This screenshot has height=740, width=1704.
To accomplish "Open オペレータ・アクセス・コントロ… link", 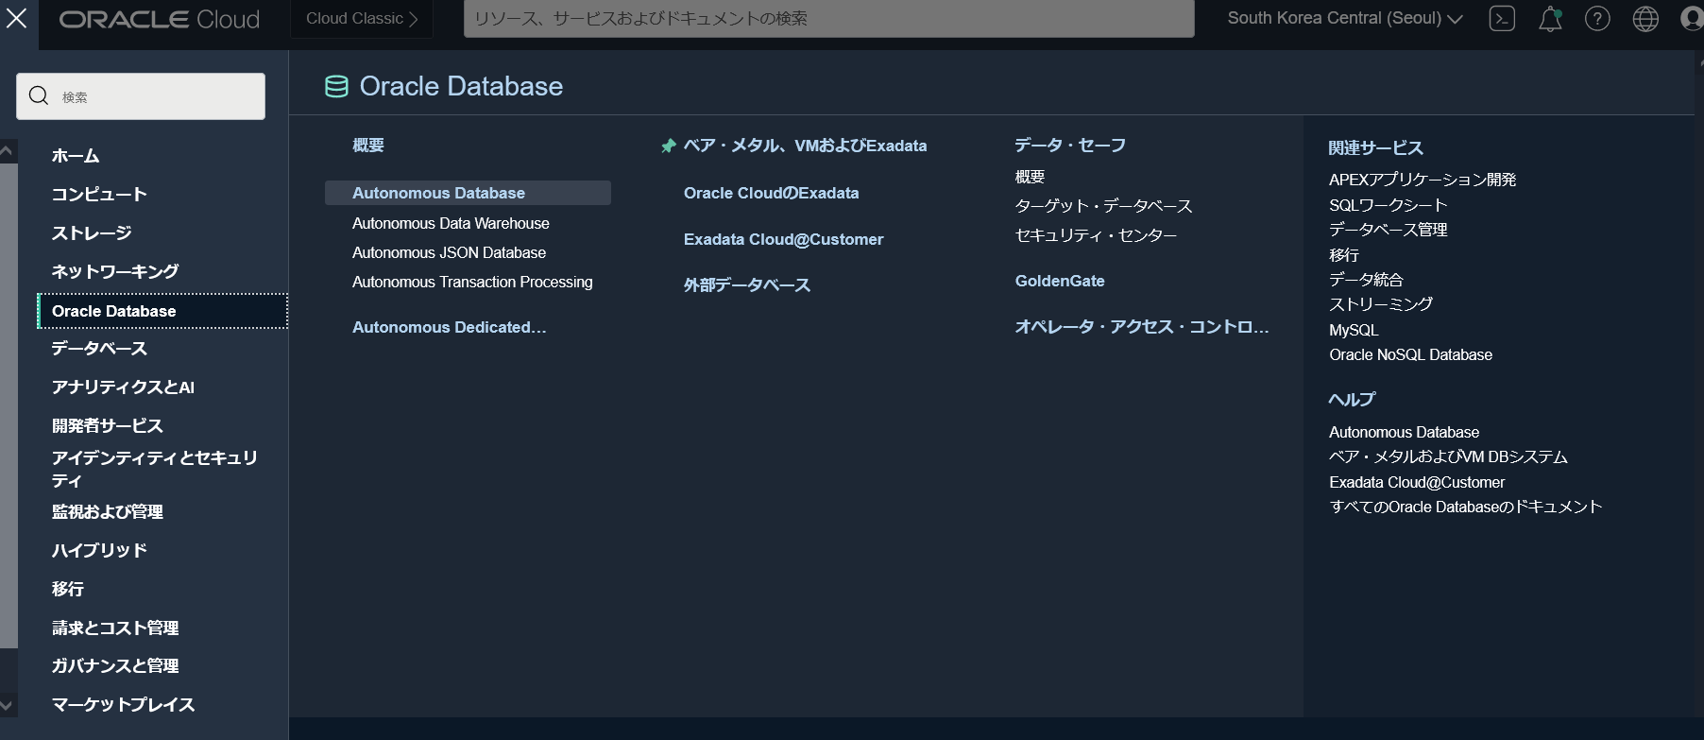I will (x=1142, y=327).
